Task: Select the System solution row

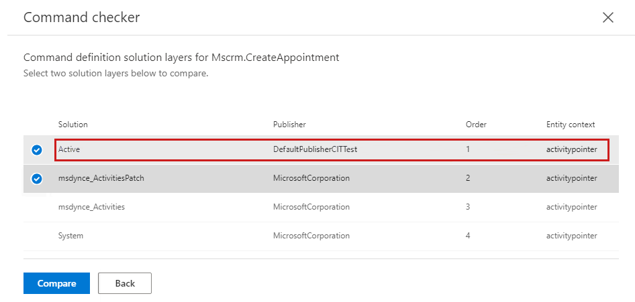Action: pyautogui.click(x=70, y=236)
